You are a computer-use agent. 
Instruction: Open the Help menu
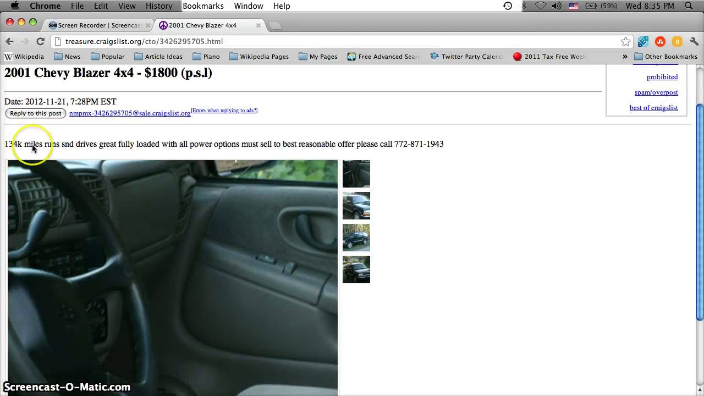click(282, 5)
